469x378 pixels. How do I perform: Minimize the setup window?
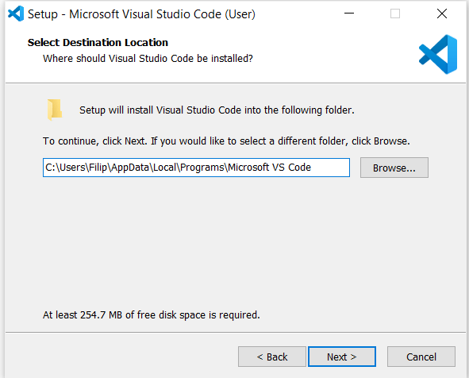tap(349, 13)
